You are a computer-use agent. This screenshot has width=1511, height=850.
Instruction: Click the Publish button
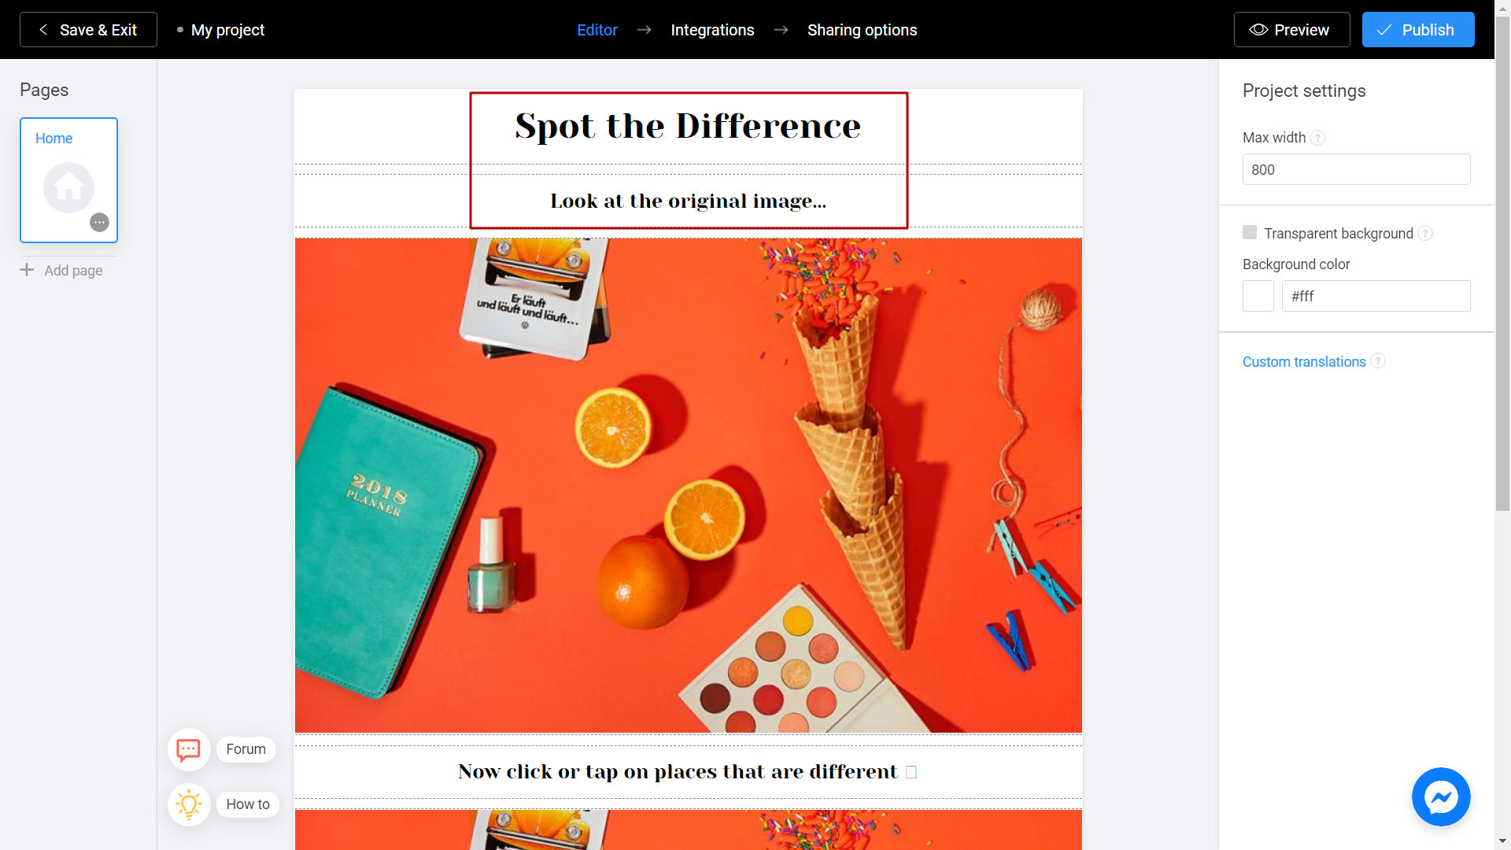(x=1417, y=29)
